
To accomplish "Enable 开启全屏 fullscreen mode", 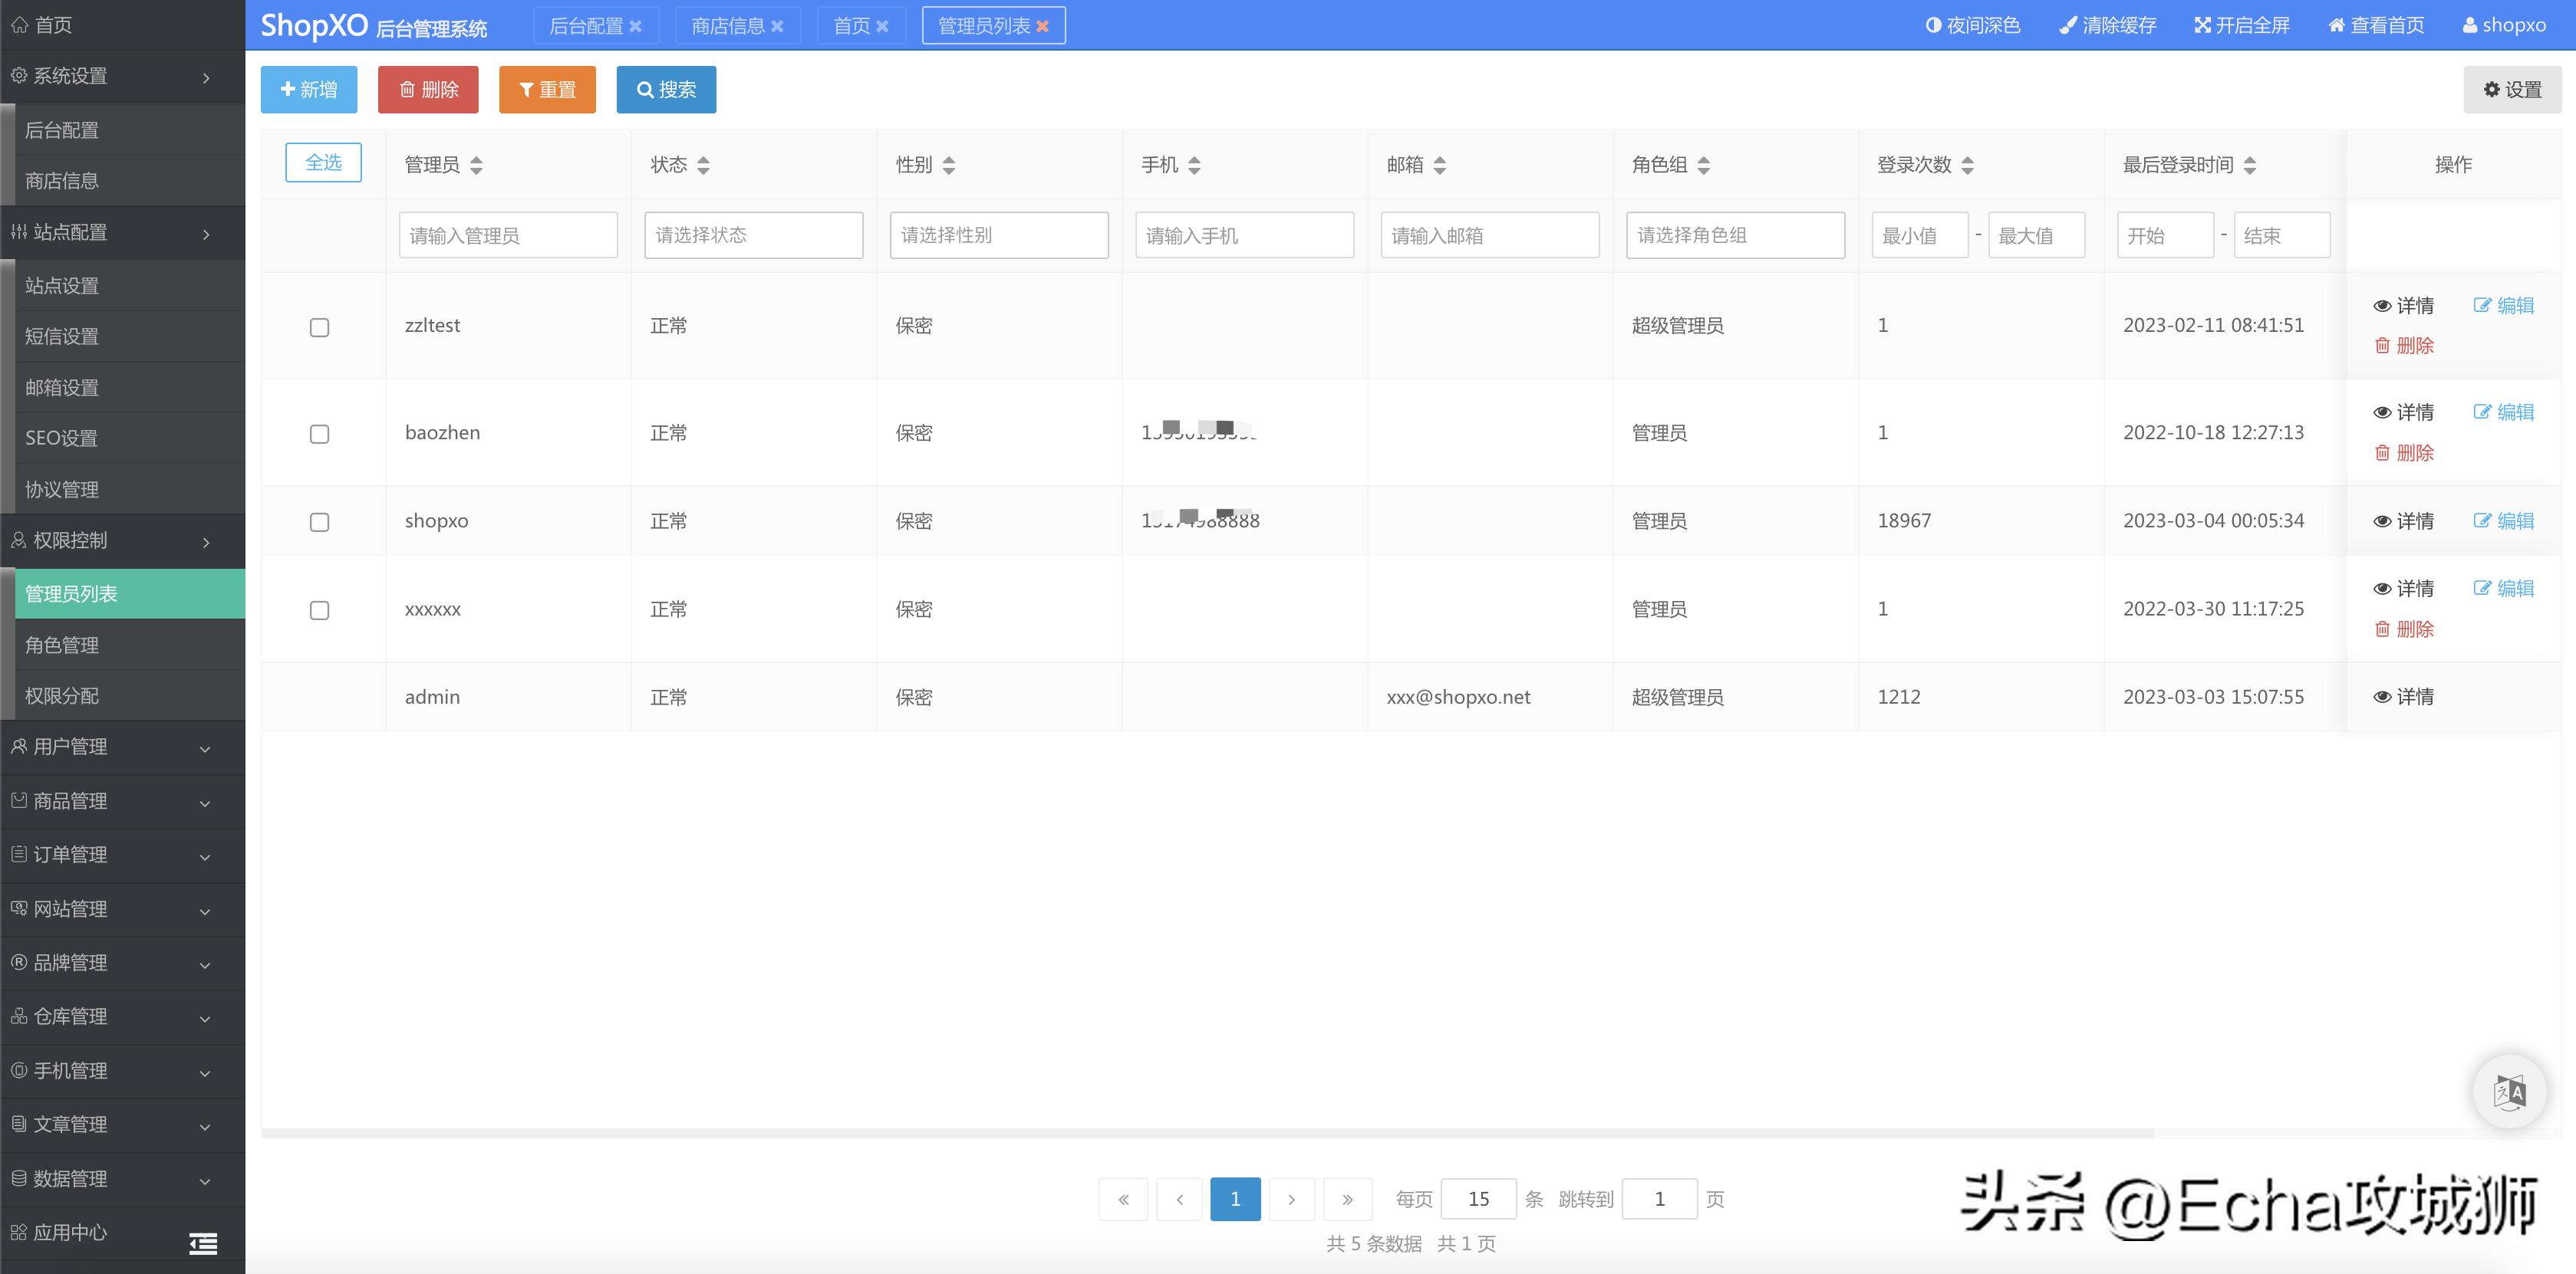I will click(x=2242, y=25).
